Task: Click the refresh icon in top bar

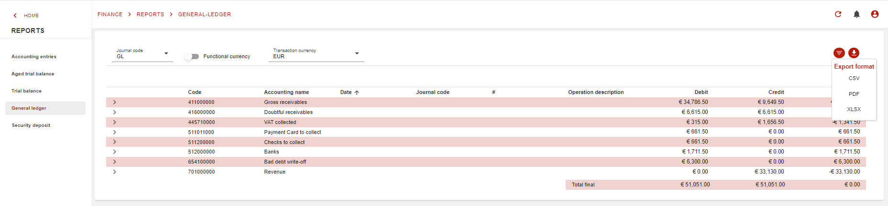Action: [x=838, y=14]
